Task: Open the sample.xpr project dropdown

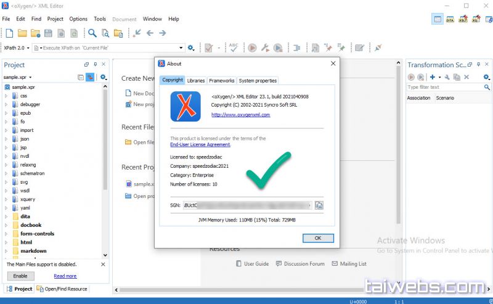Action: pos(18,77)
